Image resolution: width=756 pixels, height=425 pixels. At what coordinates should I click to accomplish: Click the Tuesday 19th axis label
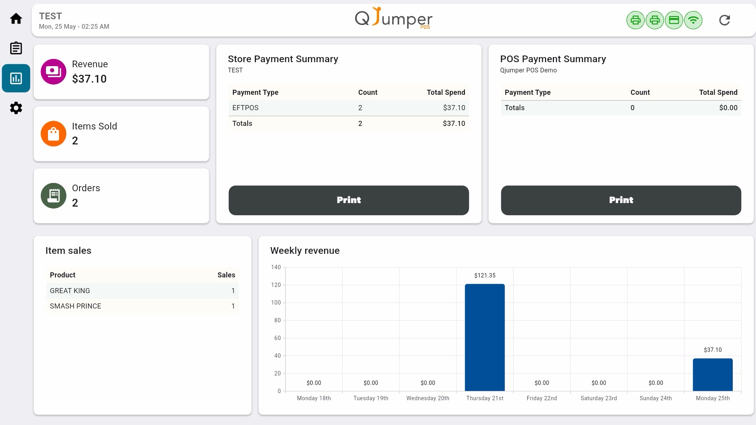[x=371, y=398]
